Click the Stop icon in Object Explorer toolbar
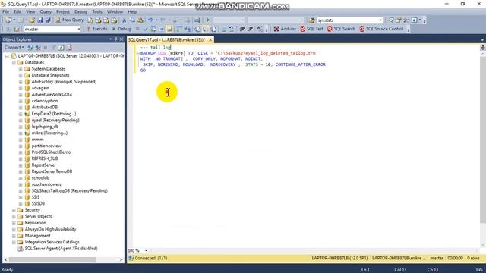This screenshot has height=273, width=486. 46,48
